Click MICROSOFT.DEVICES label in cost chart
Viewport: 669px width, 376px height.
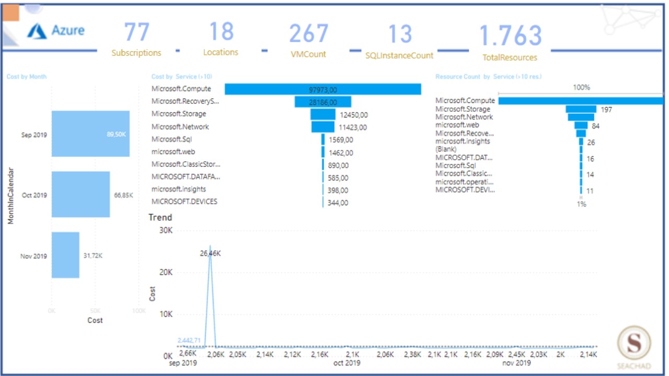184,202
